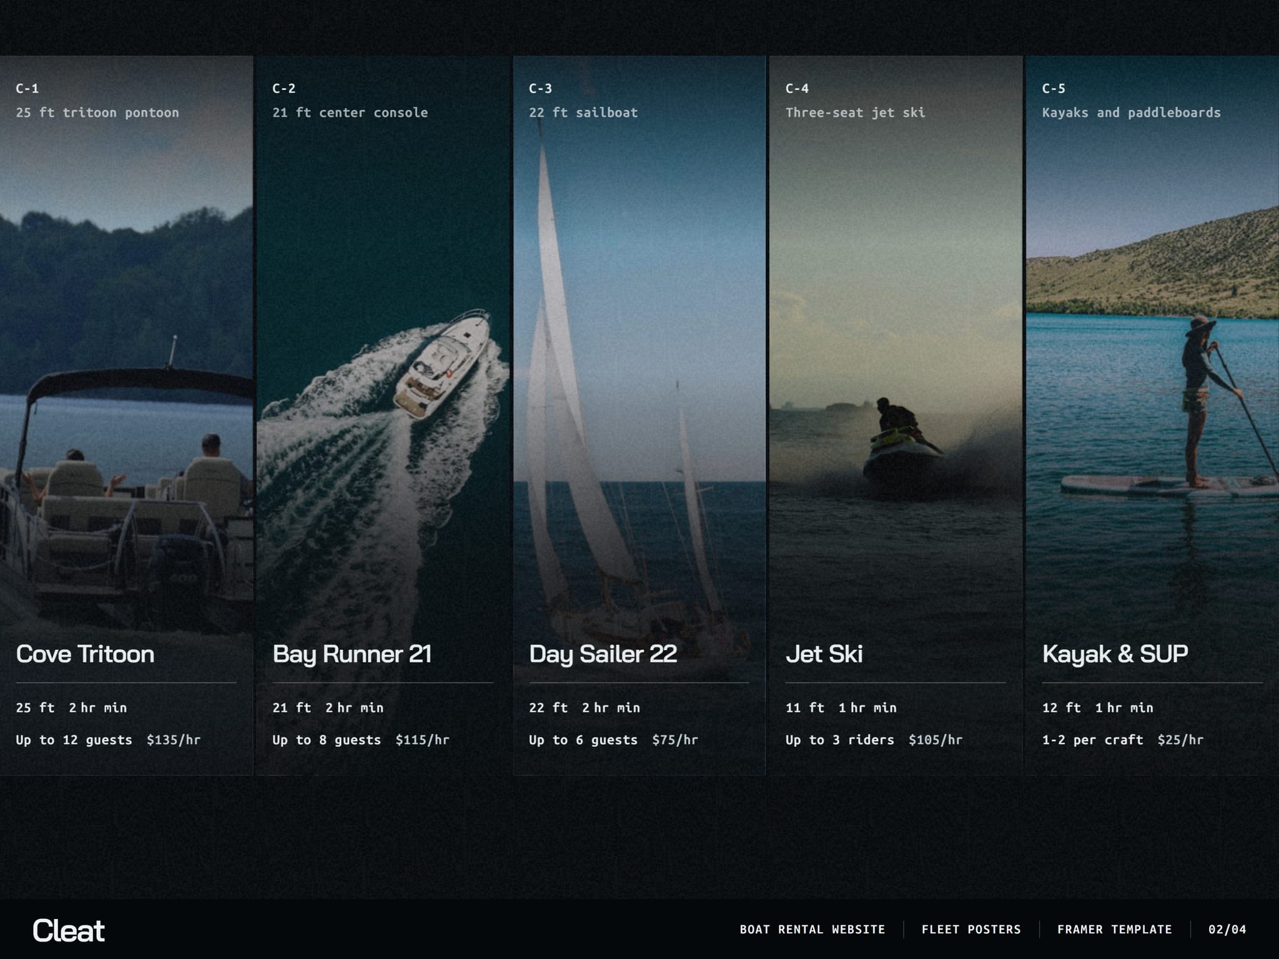
Task: Open the Bay Runner 21 card title
Action: (352, 654)
